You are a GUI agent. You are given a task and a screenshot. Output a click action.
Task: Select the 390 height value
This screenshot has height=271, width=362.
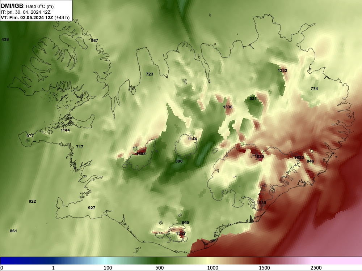pos(179,161)
